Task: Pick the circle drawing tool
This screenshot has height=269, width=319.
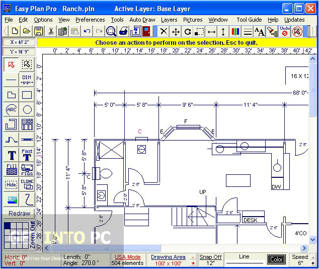Action: (27, 109)
